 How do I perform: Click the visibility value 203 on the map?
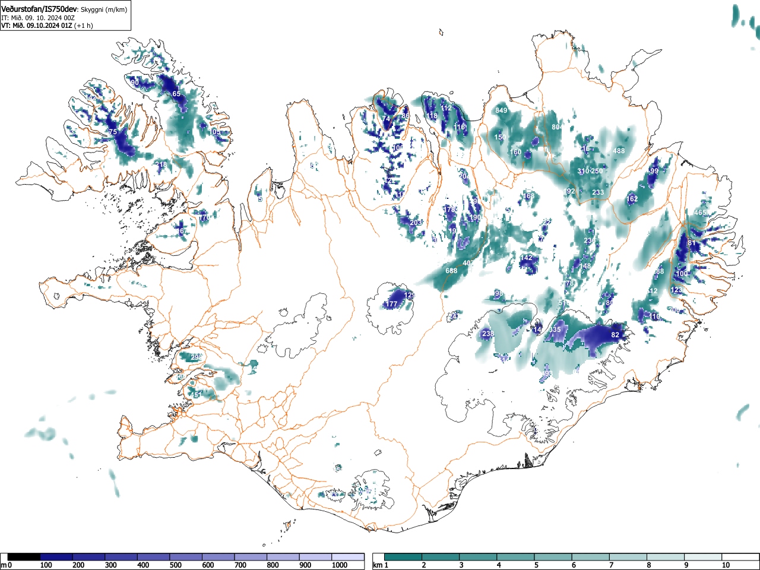tap(416, 223)
